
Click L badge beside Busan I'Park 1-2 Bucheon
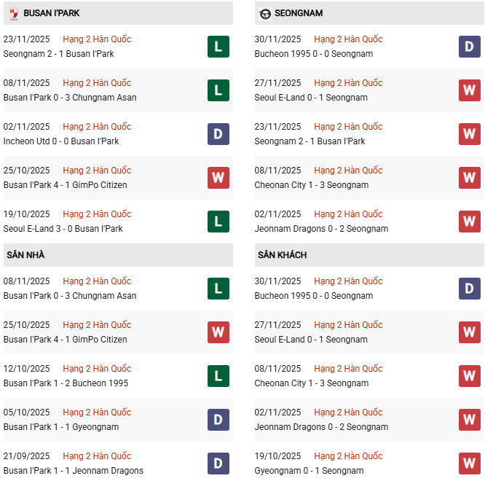click(218, 376)
